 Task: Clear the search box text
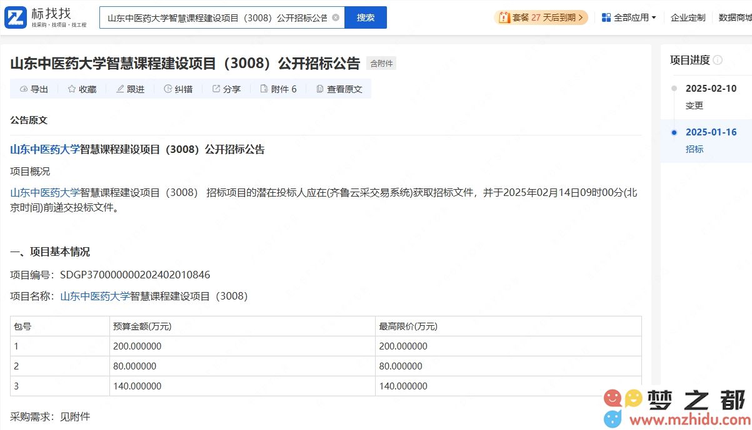pyautogui.click(x=336, y=17)
